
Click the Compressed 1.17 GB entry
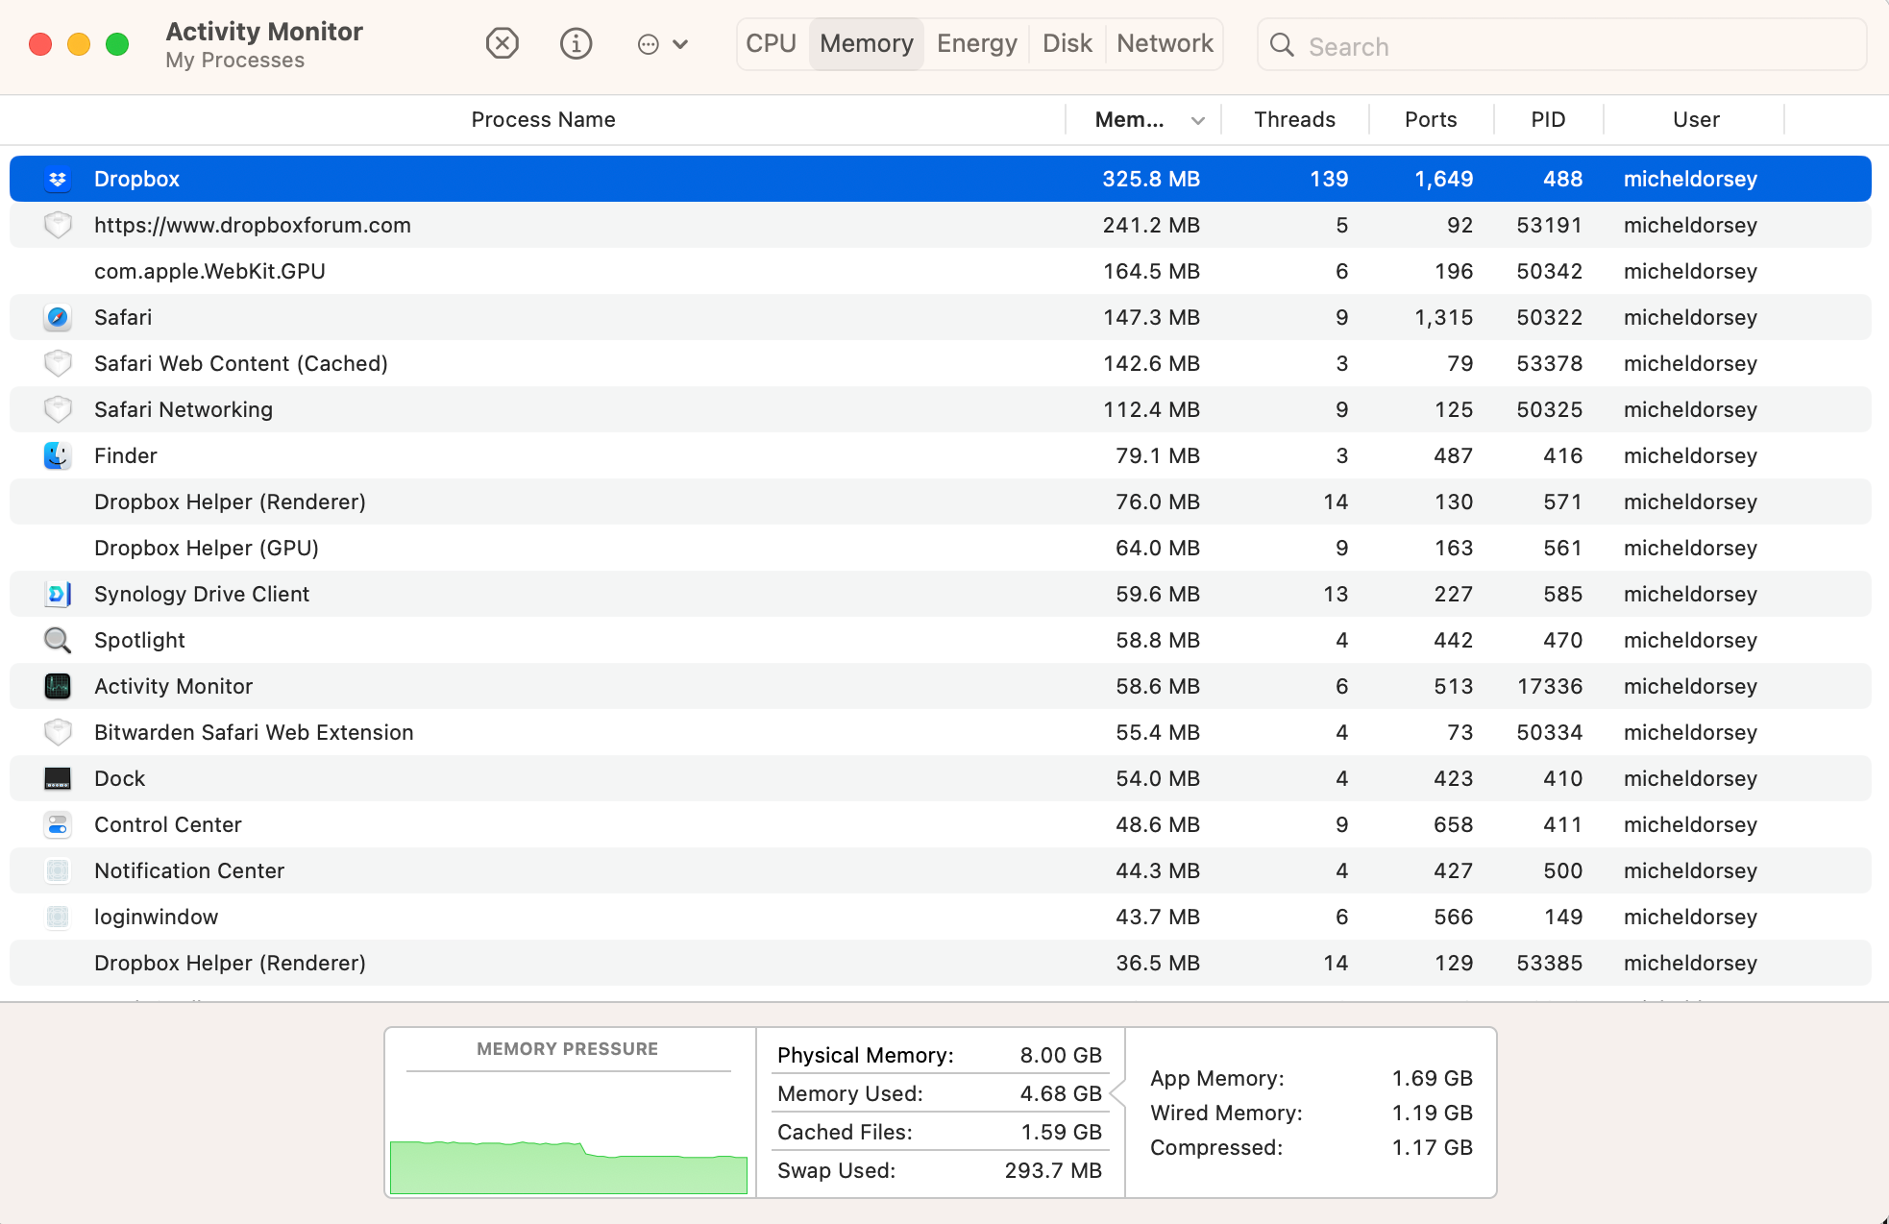pyautogui.click(x=1312, y=1147)
